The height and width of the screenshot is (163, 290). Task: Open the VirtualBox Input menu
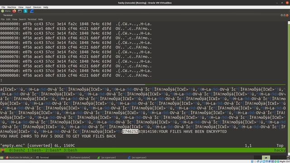[x=28, y=7]
